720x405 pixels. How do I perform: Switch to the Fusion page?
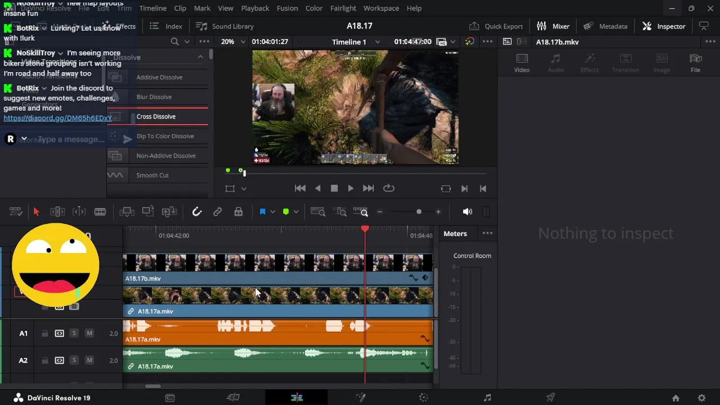point(361,398)
